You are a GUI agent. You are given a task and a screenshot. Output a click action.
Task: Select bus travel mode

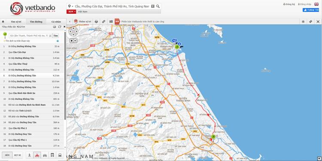pyautogui.click(x=60, y=155)
